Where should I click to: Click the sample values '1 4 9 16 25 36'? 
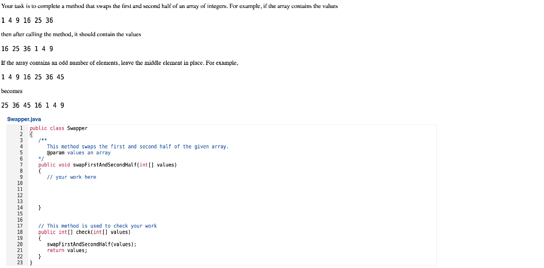27,21
